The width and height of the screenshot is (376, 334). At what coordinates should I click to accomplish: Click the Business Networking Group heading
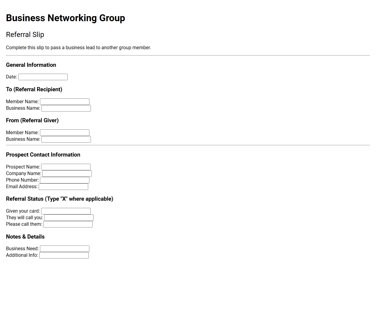tap(66, 18)
